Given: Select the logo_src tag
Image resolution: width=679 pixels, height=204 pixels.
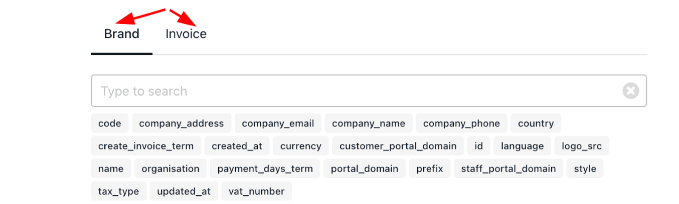Looking at the screenshot, I should (x=582, y=146).
